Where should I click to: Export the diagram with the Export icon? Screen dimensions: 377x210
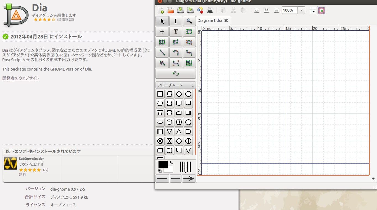(200, 11)
